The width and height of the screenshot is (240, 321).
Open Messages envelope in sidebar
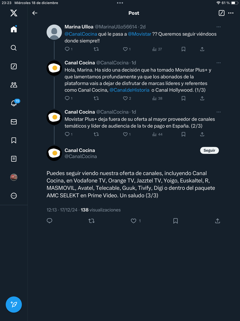coord(14,122)
